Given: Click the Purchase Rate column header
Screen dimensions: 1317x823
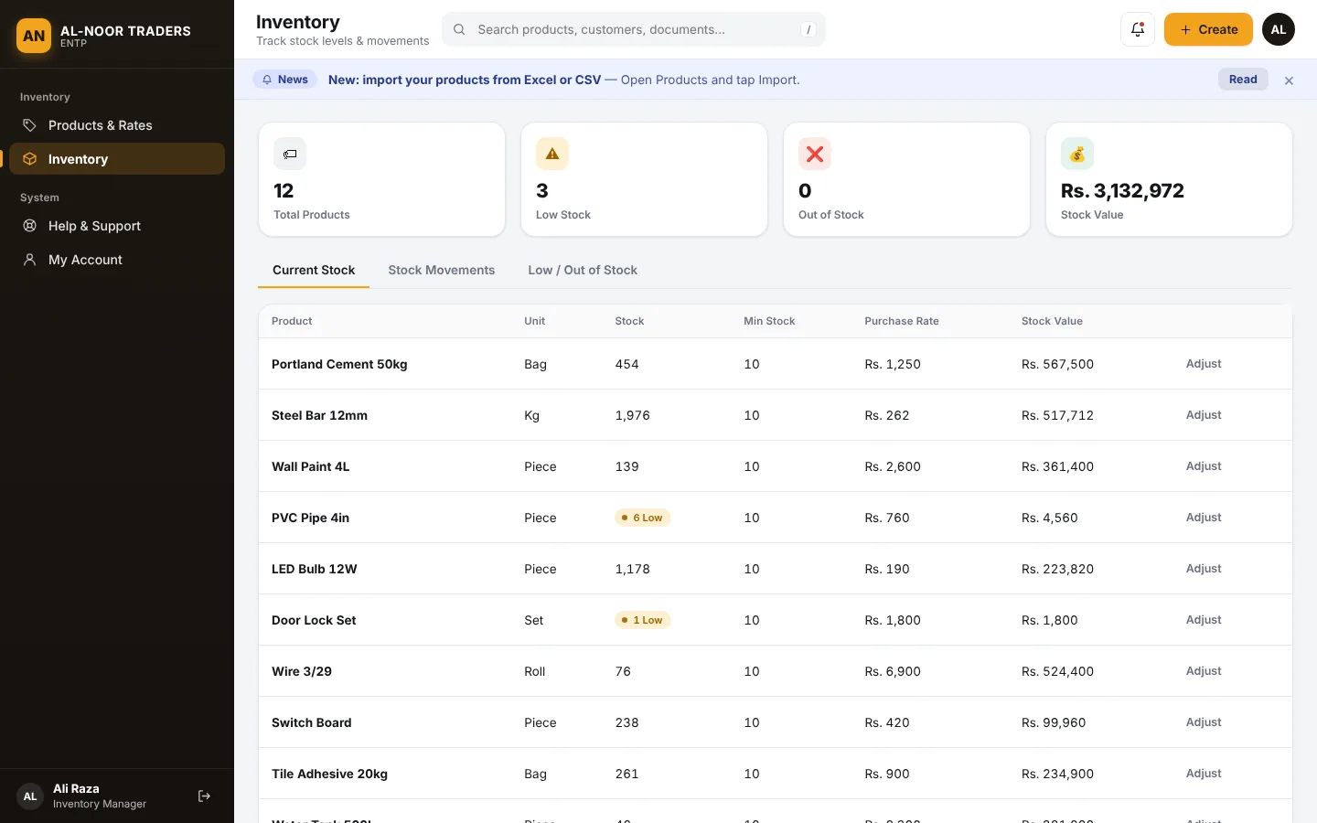Looking at the screenshot, I should [902, 321].
